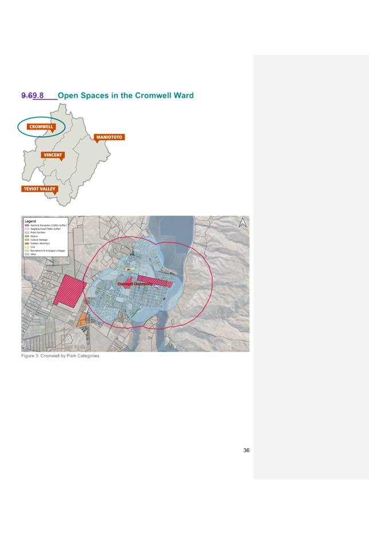Click the 'Recreational & Ecological Linkages' legend text
This screenshot has width=369, height=534.
pos(47,250)
